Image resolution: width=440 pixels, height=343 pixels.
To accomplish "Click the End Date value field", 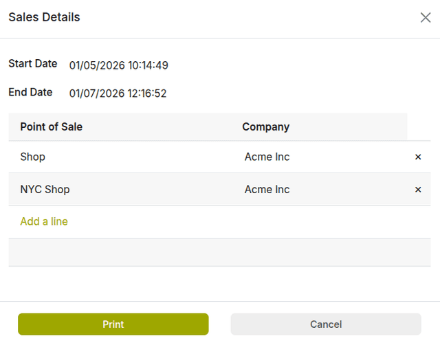I will pos(118,93).
